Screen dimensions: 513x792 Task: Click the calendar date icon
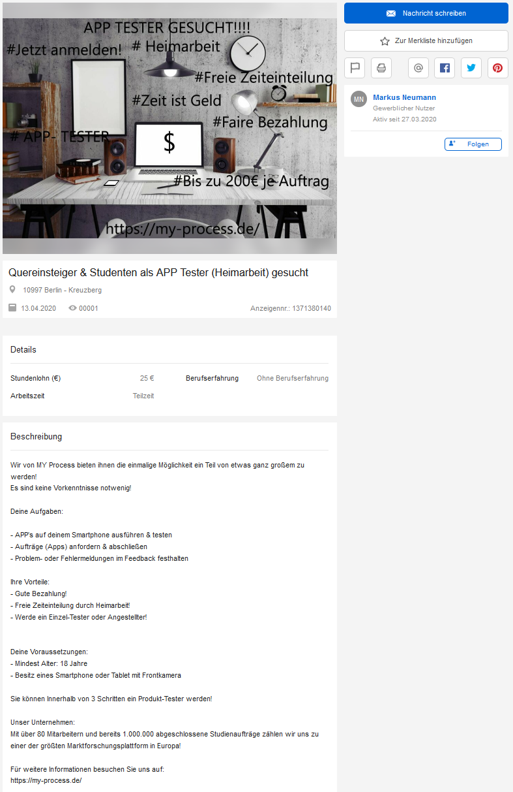[12, 308]
